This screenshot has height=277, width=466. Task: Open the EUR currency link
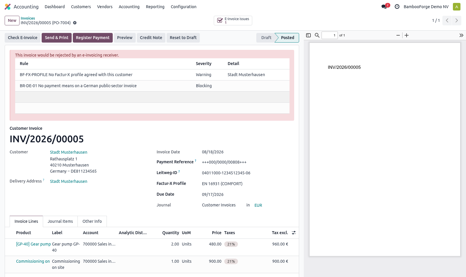258,205
